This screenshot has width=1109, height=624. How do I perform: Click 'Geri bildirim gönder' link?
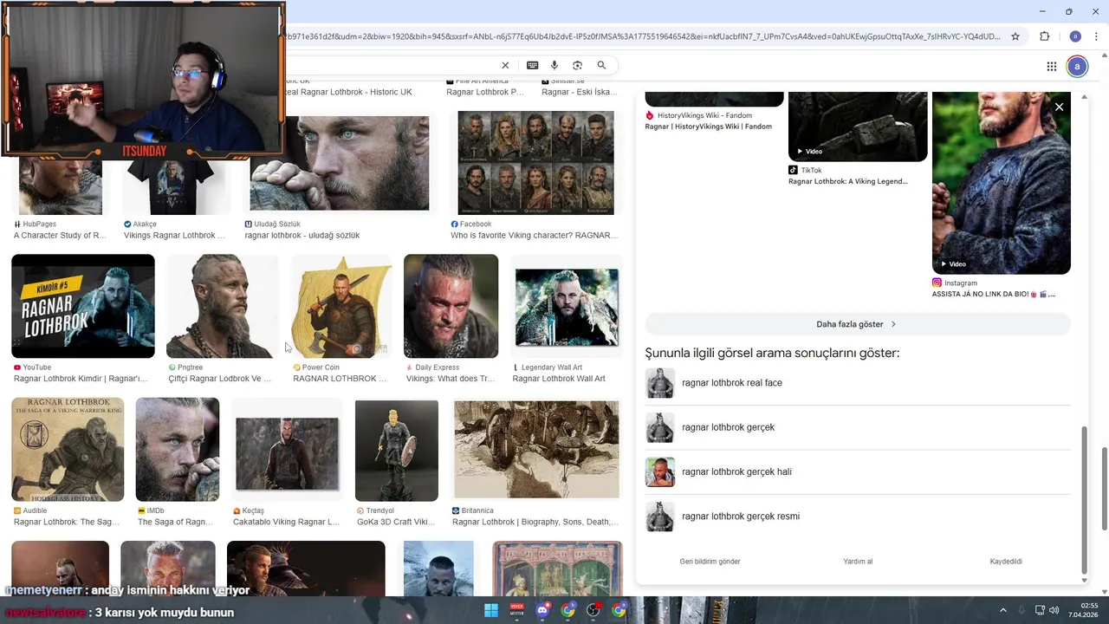pos(710,562)
